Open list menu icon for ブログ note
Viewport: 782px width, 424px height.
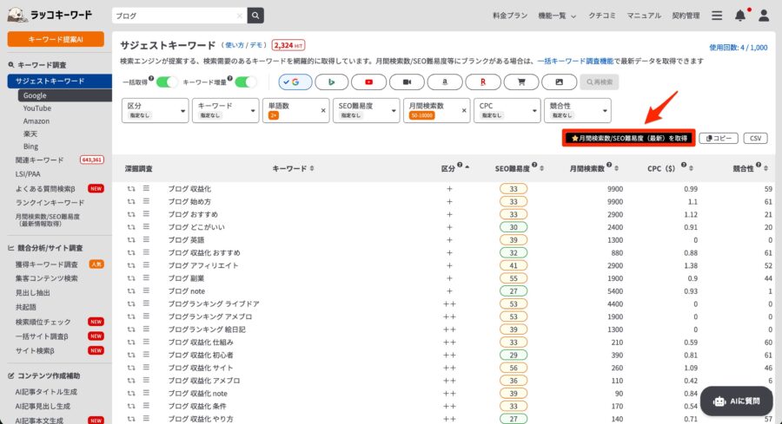pos(146,290)
